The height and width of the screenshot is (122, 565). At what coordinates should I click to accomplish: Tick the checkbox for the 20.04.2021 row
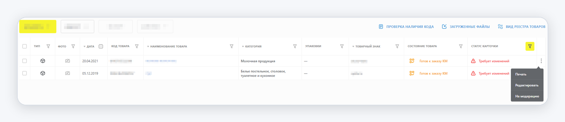click(x=24, y=61)
